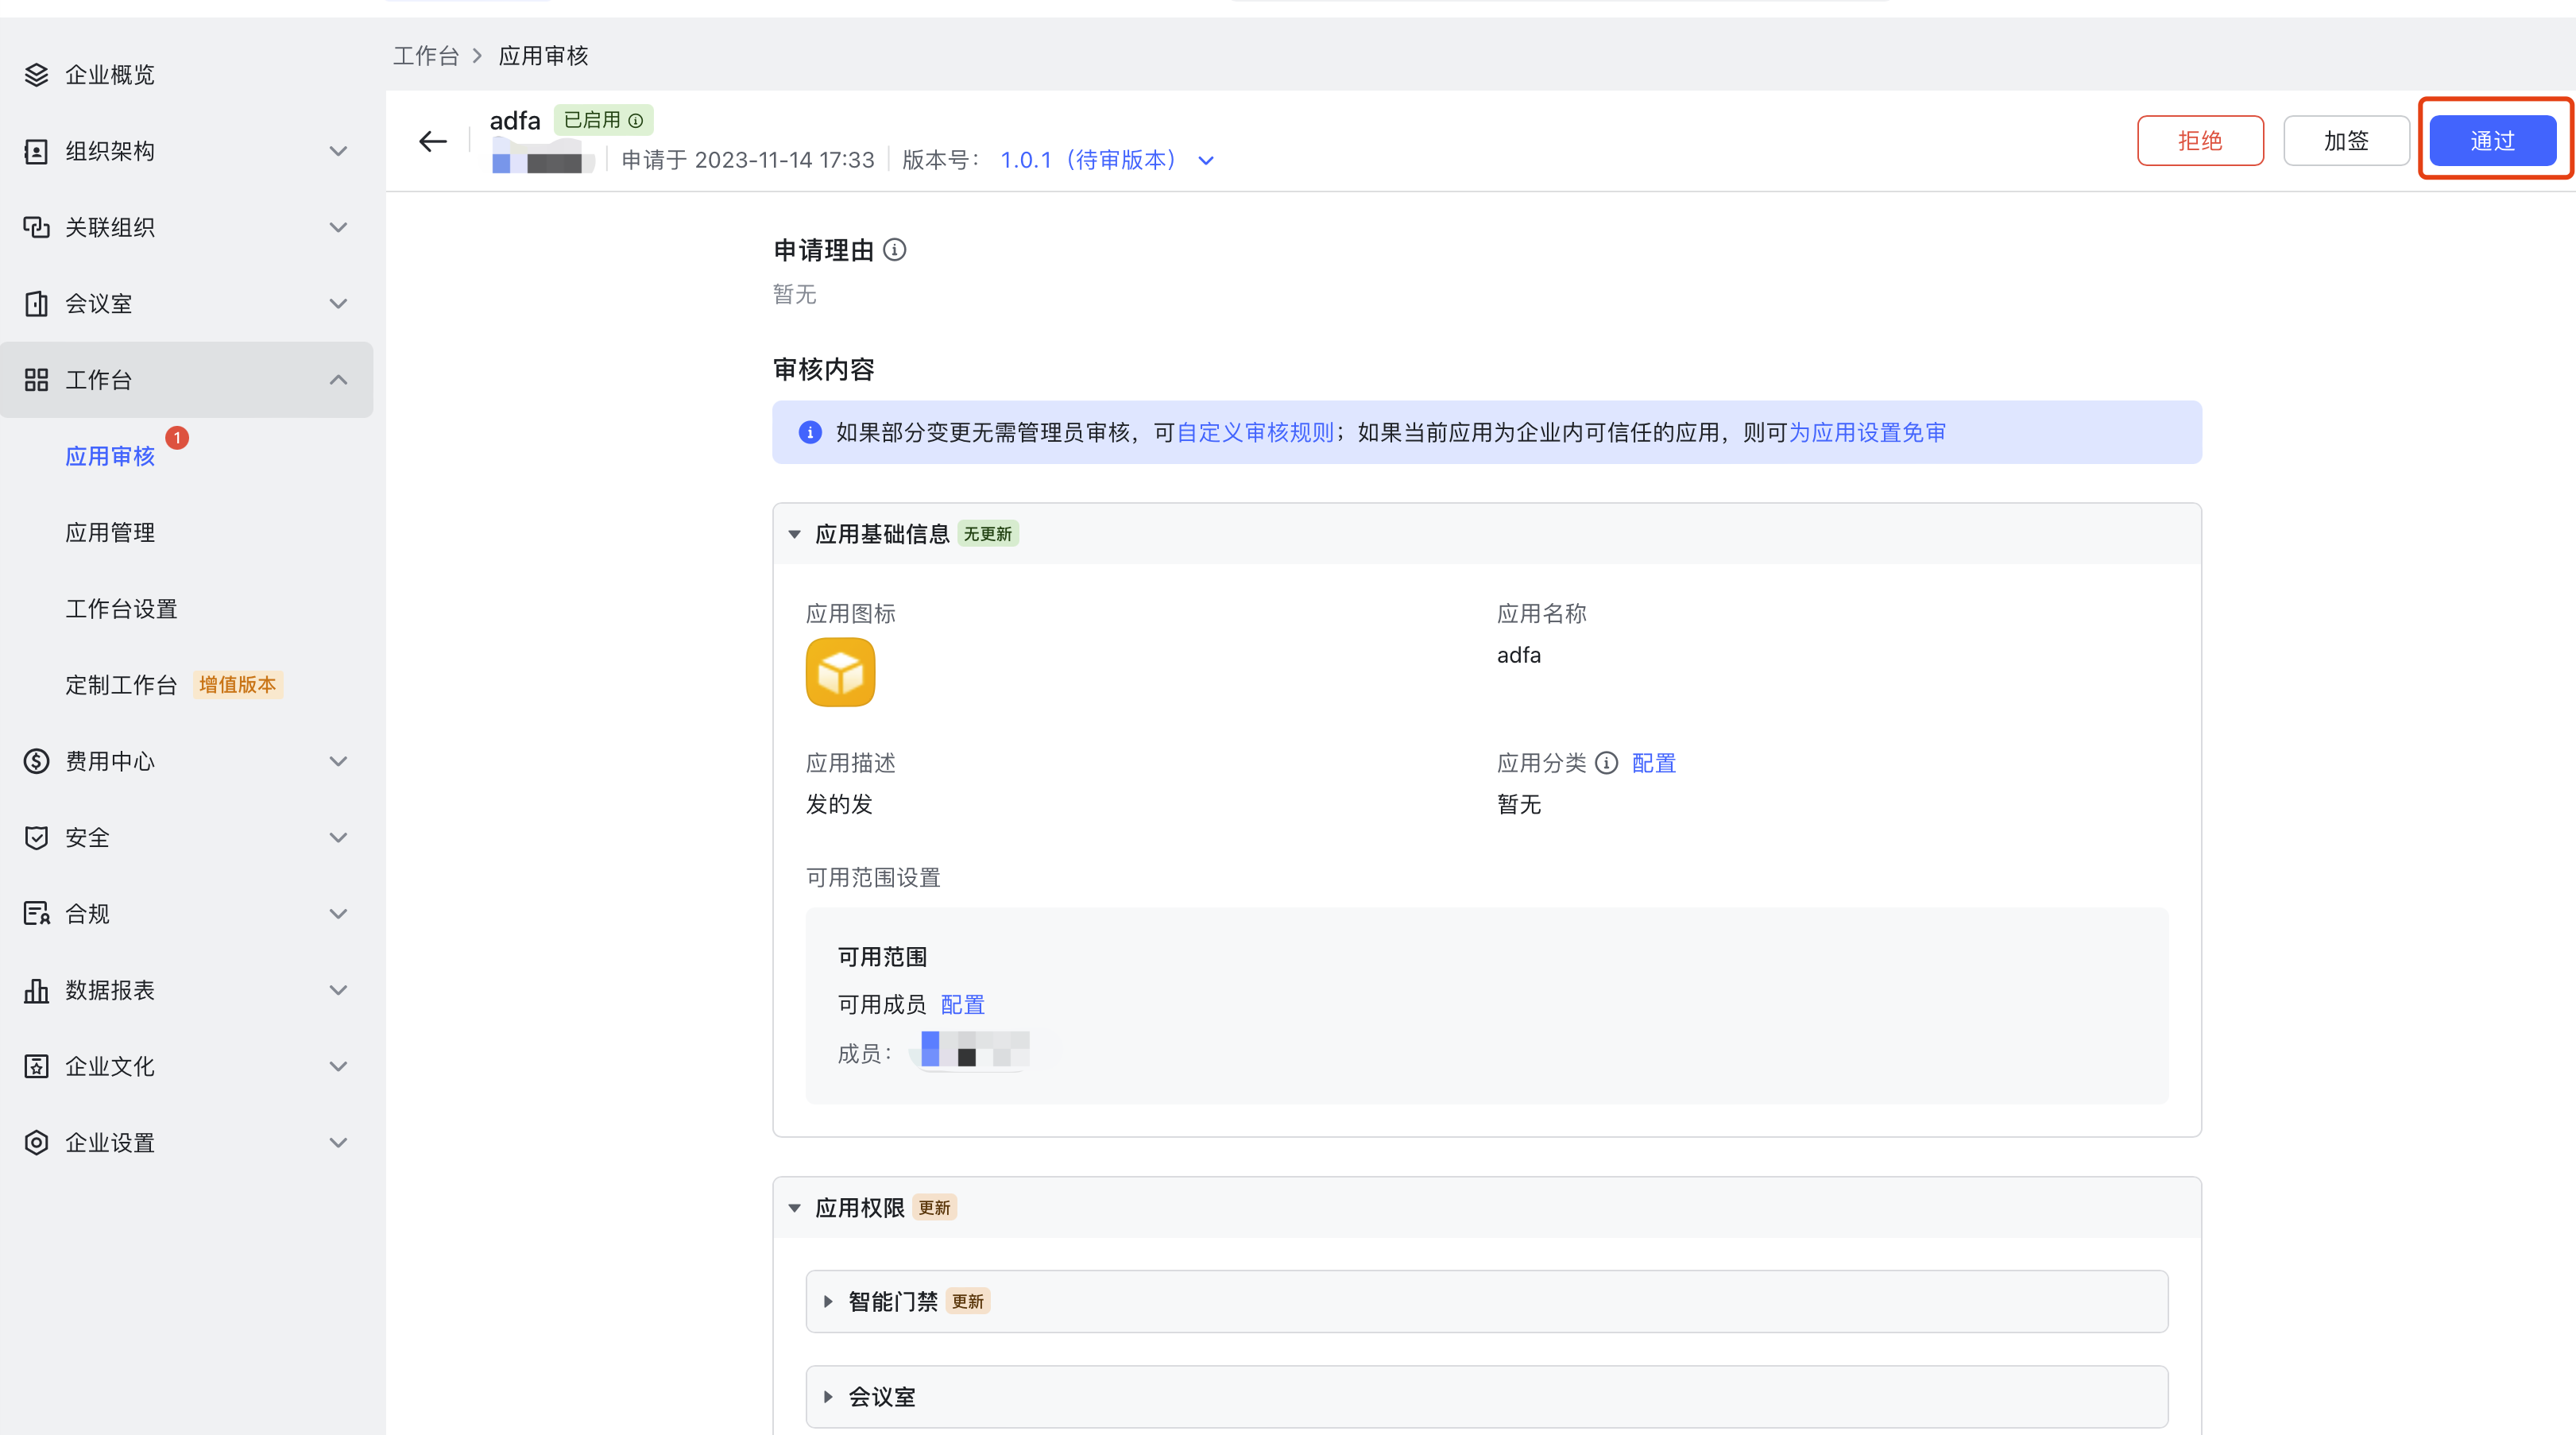Expand the 组织架构 menu chevron
This screenshot has width=2576, height=1435.
(x=338, y=151)
